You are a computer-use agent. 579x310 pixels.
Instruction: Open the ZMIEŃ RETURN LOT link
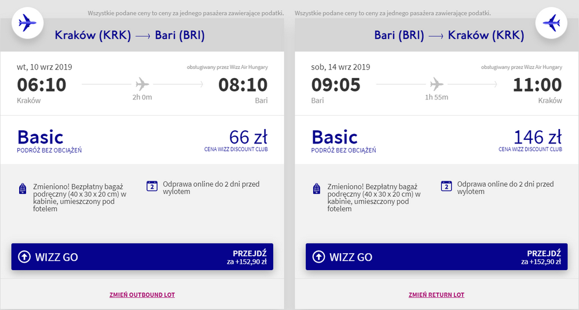pos(436,295)
